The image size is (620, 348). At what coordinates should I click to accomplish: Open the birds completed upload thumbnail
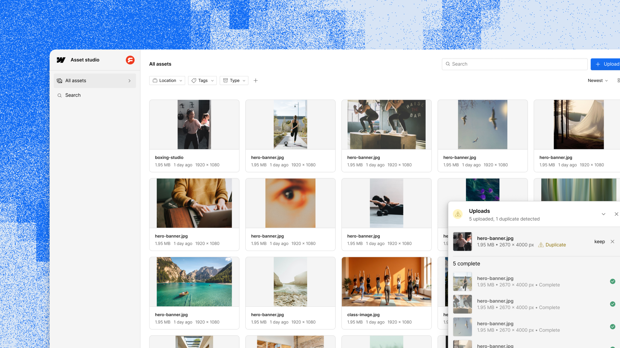tap(462, 327)
